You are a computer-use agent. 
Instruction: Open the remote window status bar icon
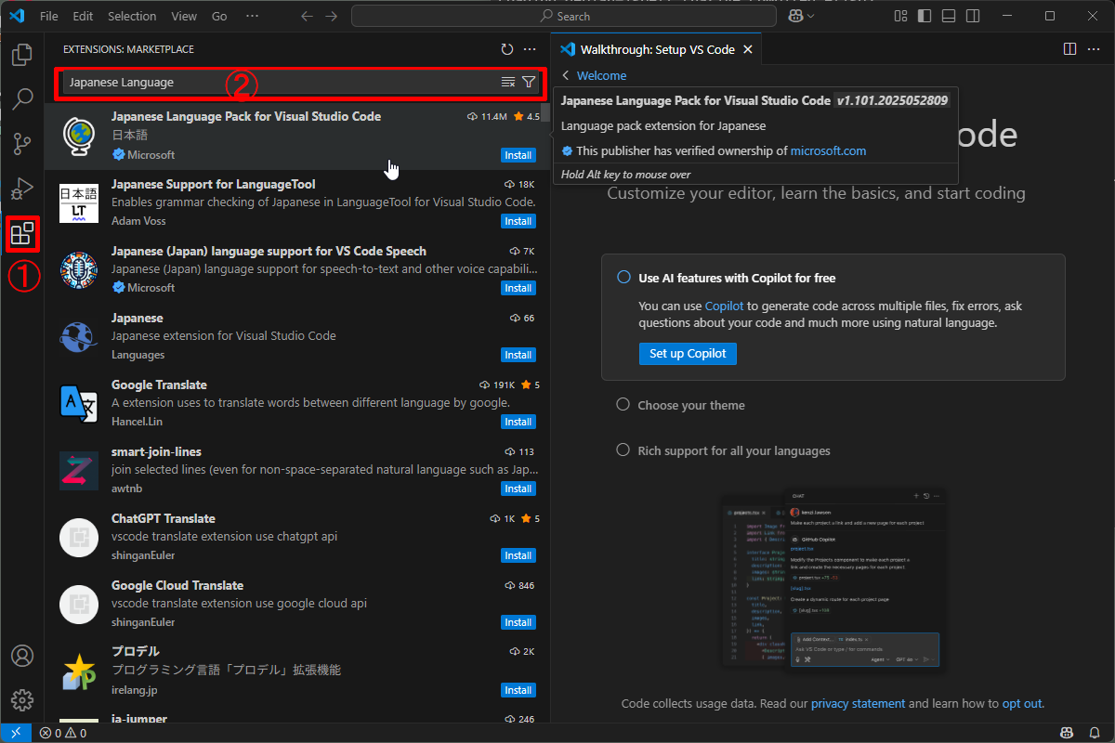tap(16, 733)
